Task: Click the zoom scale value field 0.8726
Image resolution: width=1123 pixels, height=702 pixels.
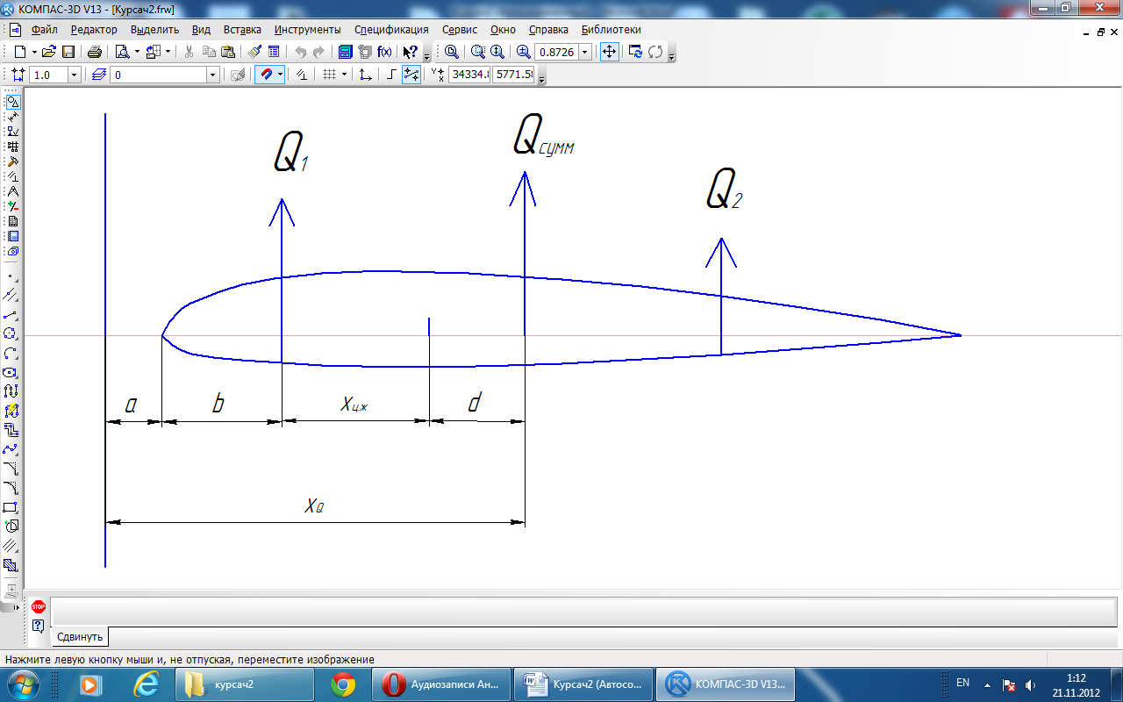Action: pos(556,52)
